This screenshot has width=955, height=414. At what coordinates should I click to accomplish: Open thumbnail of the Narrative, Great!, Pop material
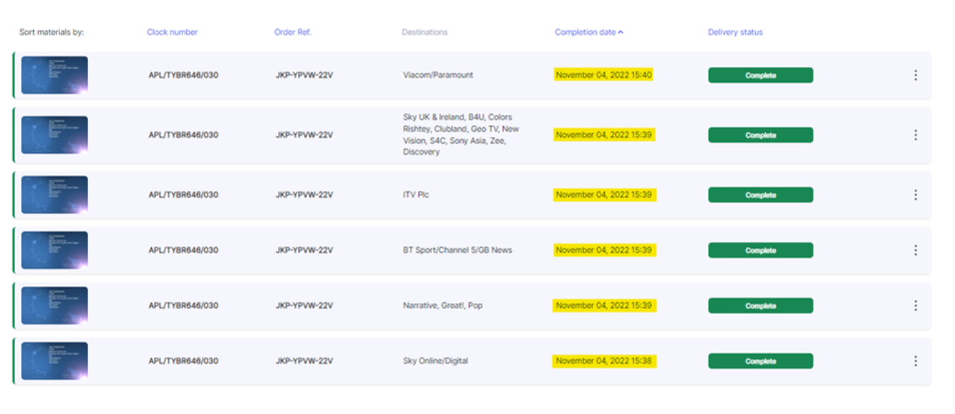click(54, 305)
